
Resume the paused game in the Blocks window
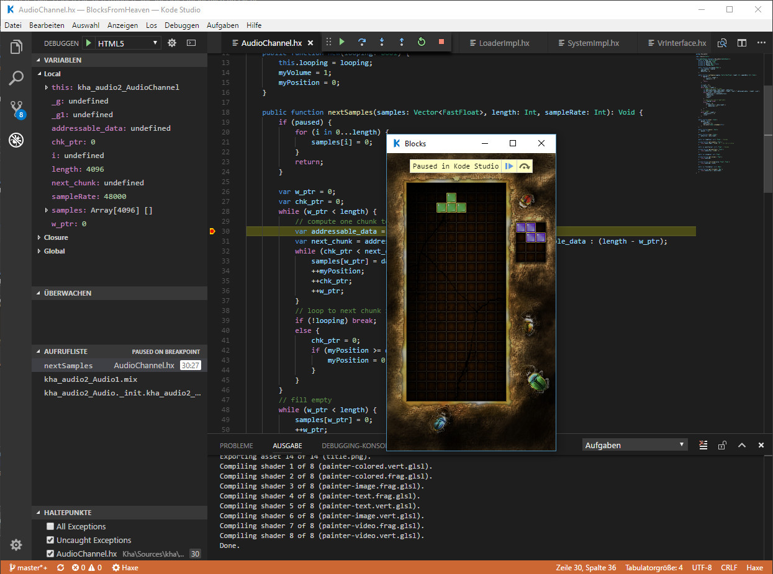click(508, 166)
